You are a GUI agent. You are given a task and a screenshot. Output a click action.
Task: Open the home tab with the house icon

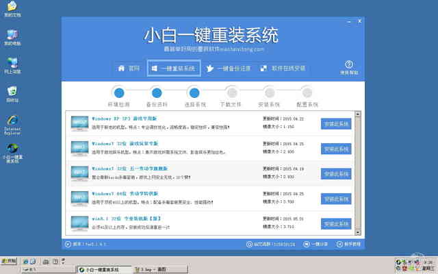[129, 68]
